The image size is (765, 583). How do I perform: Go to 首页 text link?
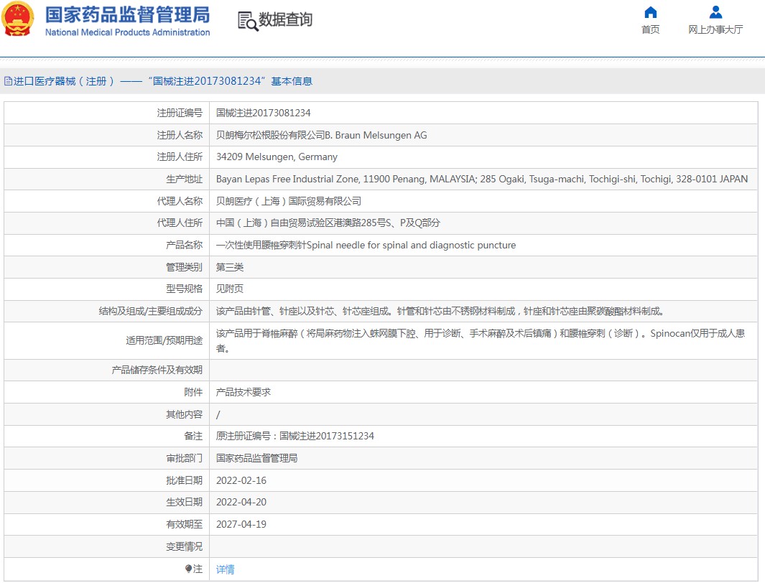650,29
